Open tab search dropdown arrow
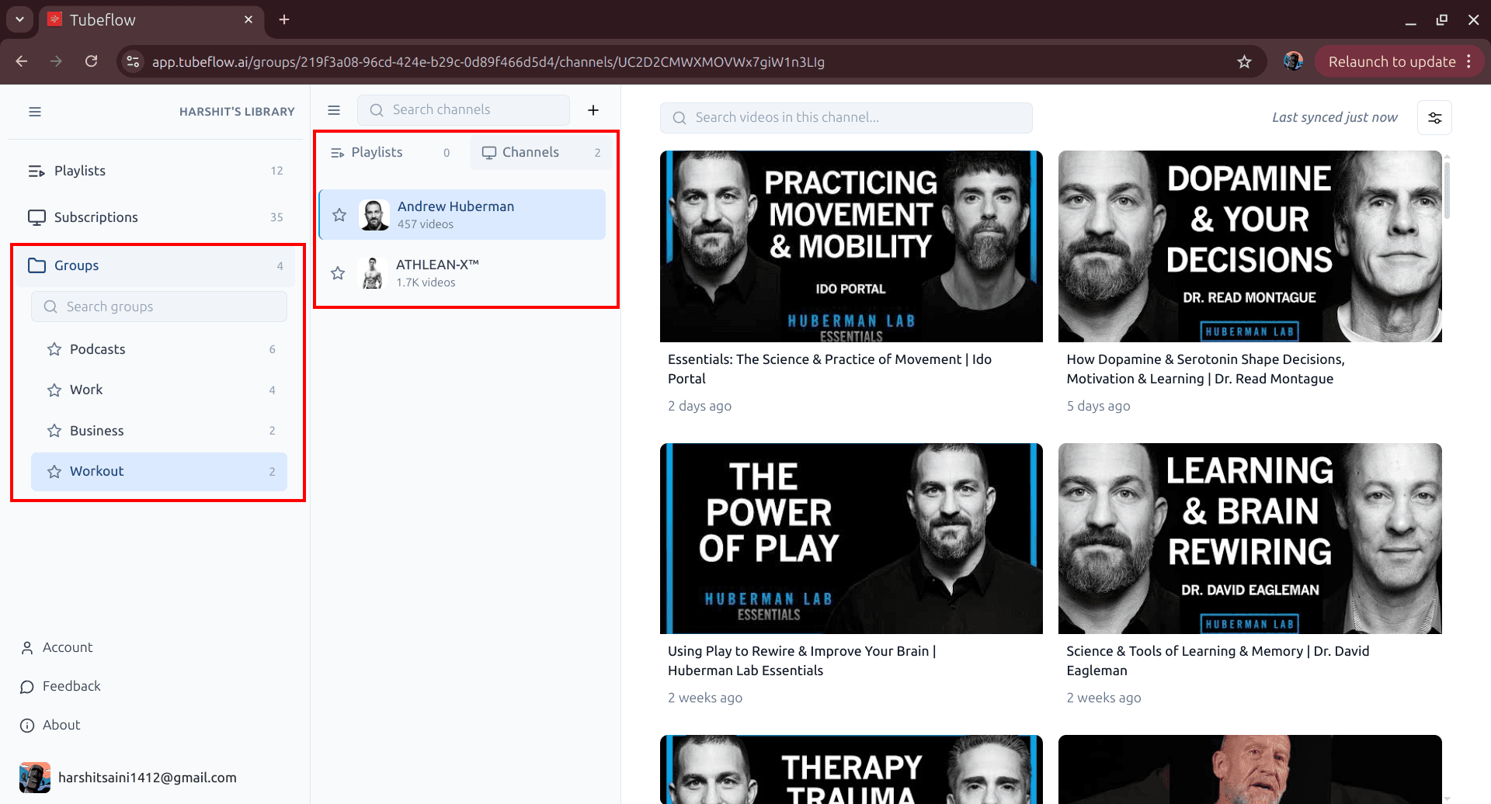 click(x=19, y=19)
